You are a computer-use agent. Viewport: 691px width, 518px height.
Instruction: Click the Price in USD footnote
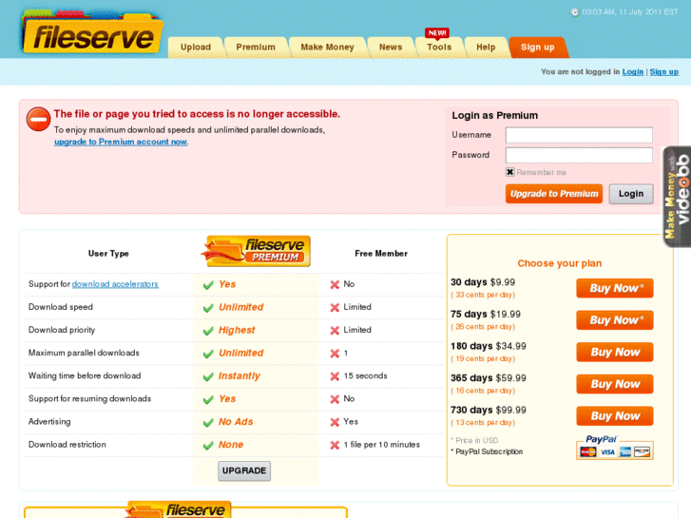[x=474, y=440]
